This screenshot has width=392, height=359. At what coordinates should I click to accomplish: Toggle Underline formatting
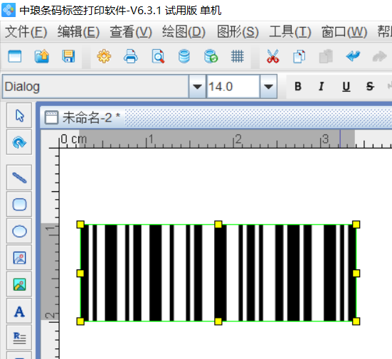[x=346, y=87]
